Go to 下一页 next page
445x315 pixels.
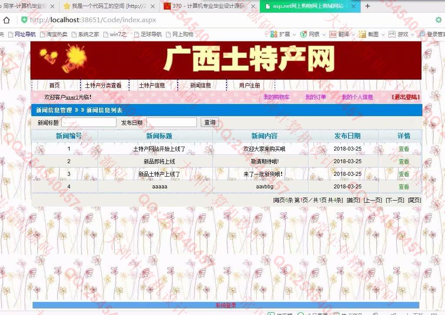click(395, 200)
